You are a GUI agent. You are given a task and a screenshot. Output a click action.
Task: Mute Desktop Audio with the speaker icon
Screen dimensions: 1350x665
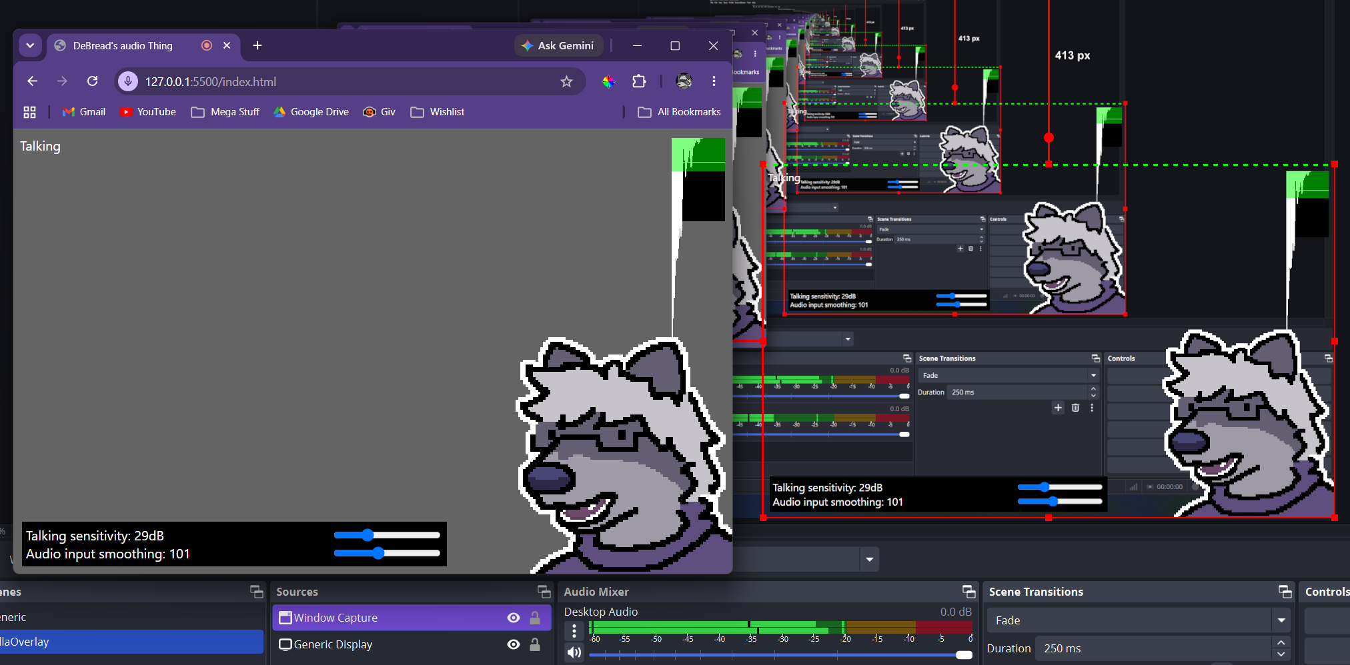pyautogui.click(x=574, y=652)
